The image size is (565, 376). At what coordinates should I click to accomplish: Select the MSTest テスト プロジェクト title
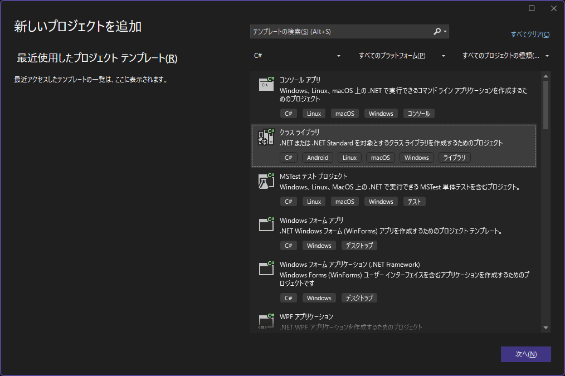313,177
